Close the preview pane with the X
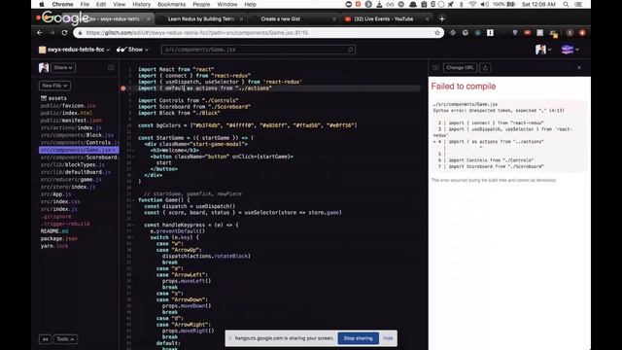This screenshot has height=350, width=622. click(579, 68)
